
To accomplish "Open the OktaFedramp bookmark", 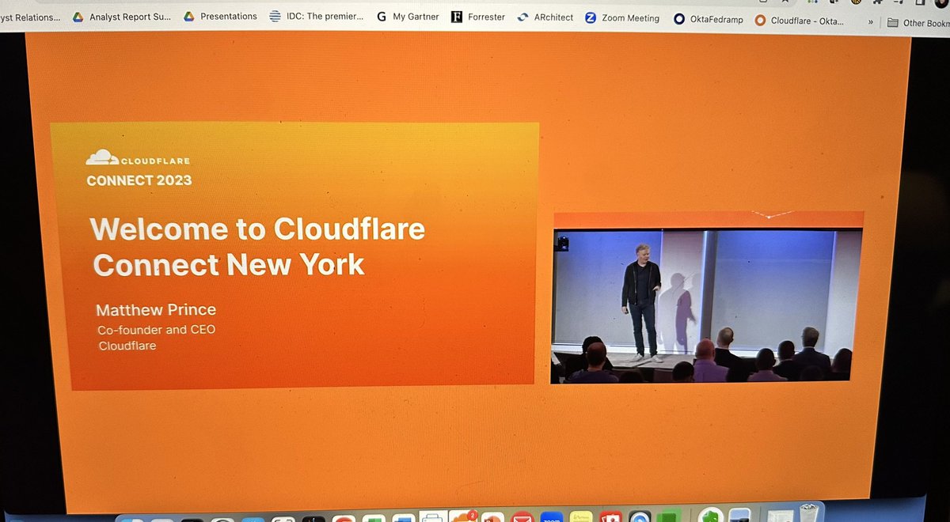I will [x=709, y=20].
